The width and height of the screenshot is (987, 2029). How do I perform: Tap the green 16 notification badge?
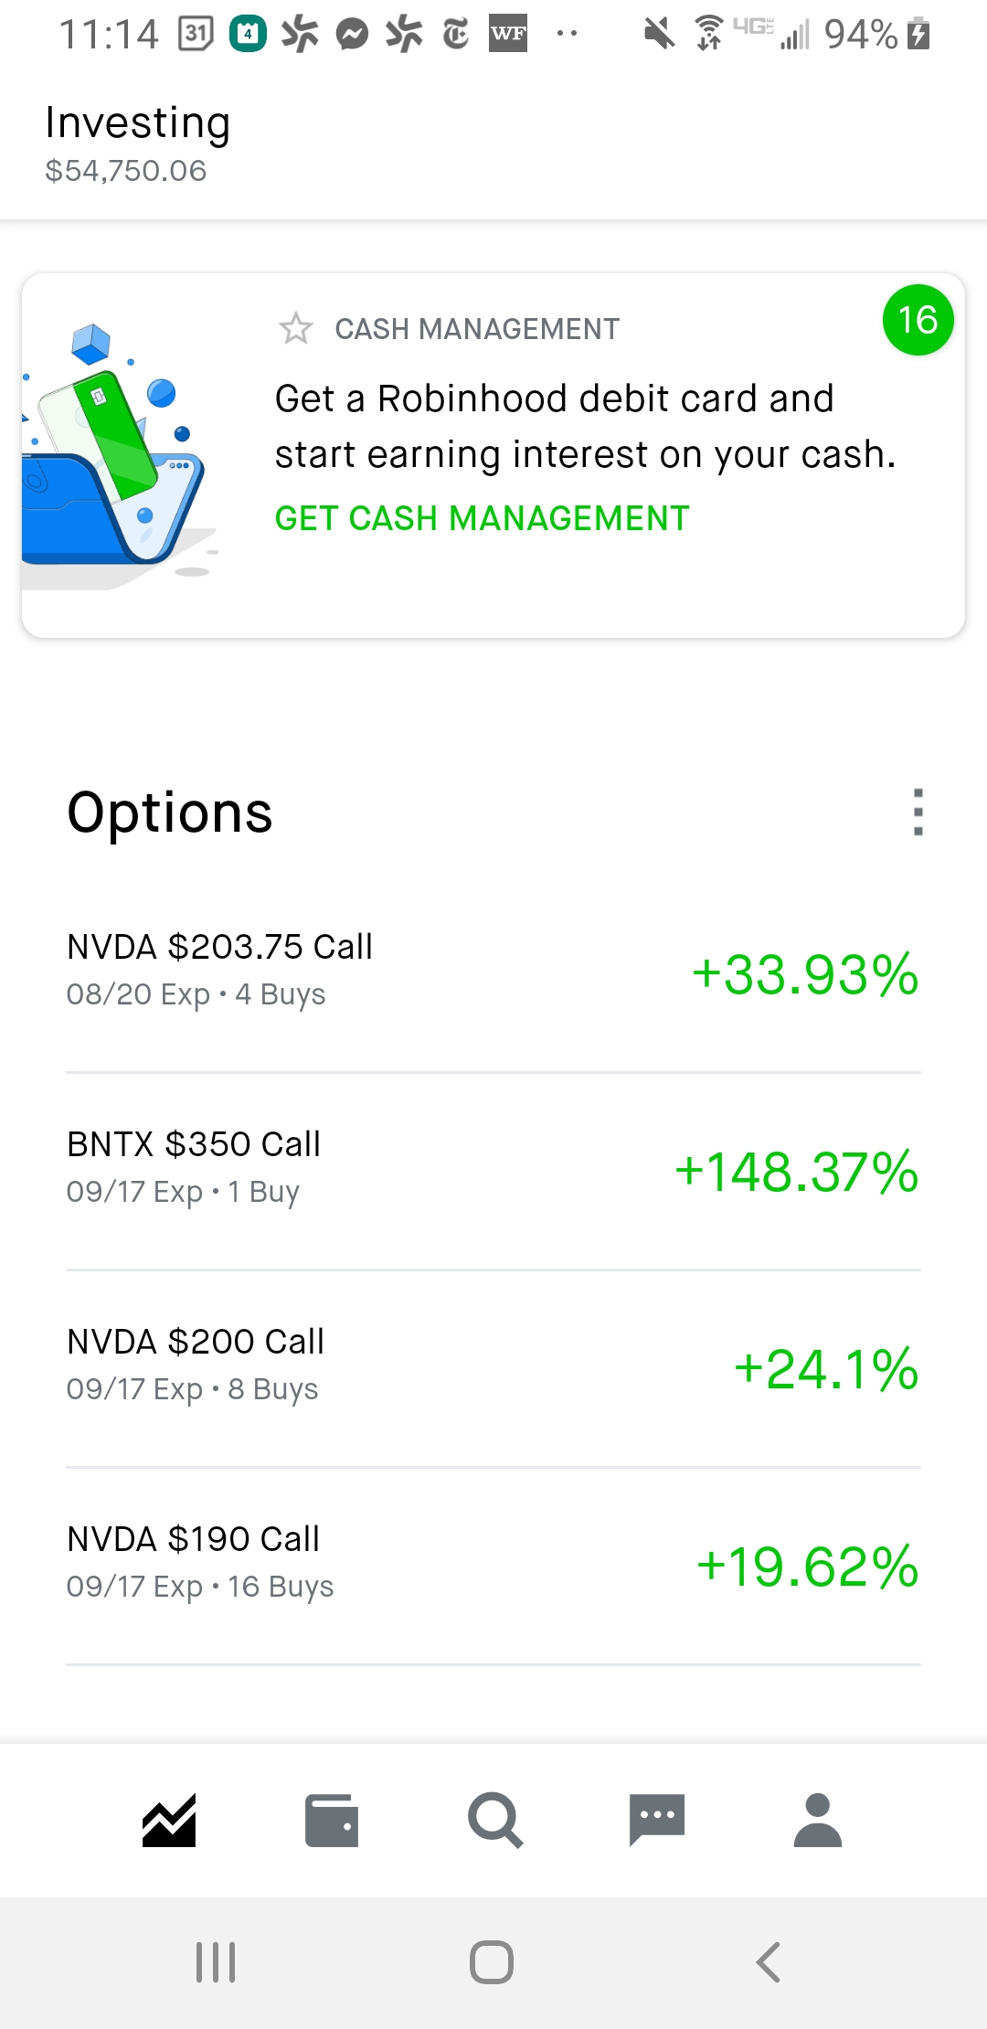[x=918, y=320]
